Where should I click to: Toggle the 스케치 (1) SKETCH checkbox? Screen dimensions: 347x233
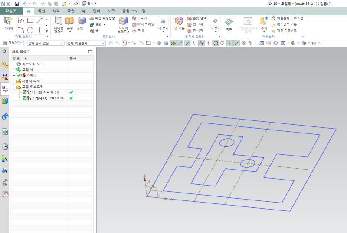point(24,98)
